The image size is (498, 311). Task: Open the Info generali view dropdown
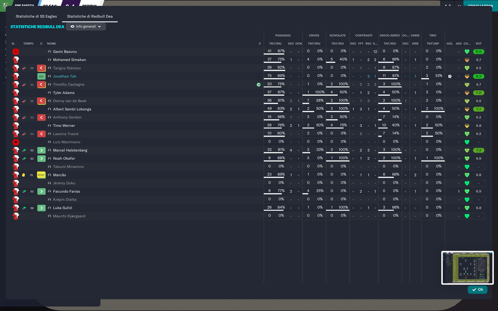point(86,26)
